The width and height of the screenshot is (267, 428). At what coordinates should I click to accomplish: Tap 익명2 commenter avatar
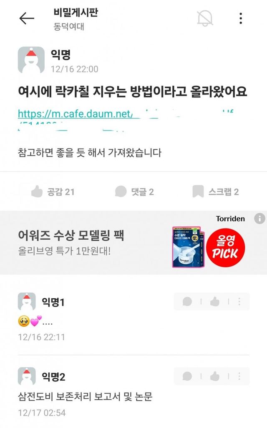pyautogui.click(x=27, y=376)
